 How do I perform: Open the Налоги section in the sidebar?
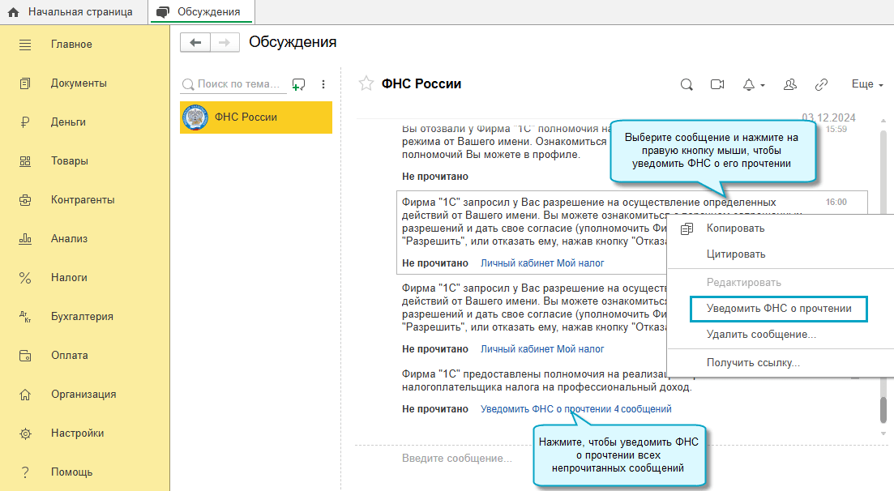click(69, 278)
